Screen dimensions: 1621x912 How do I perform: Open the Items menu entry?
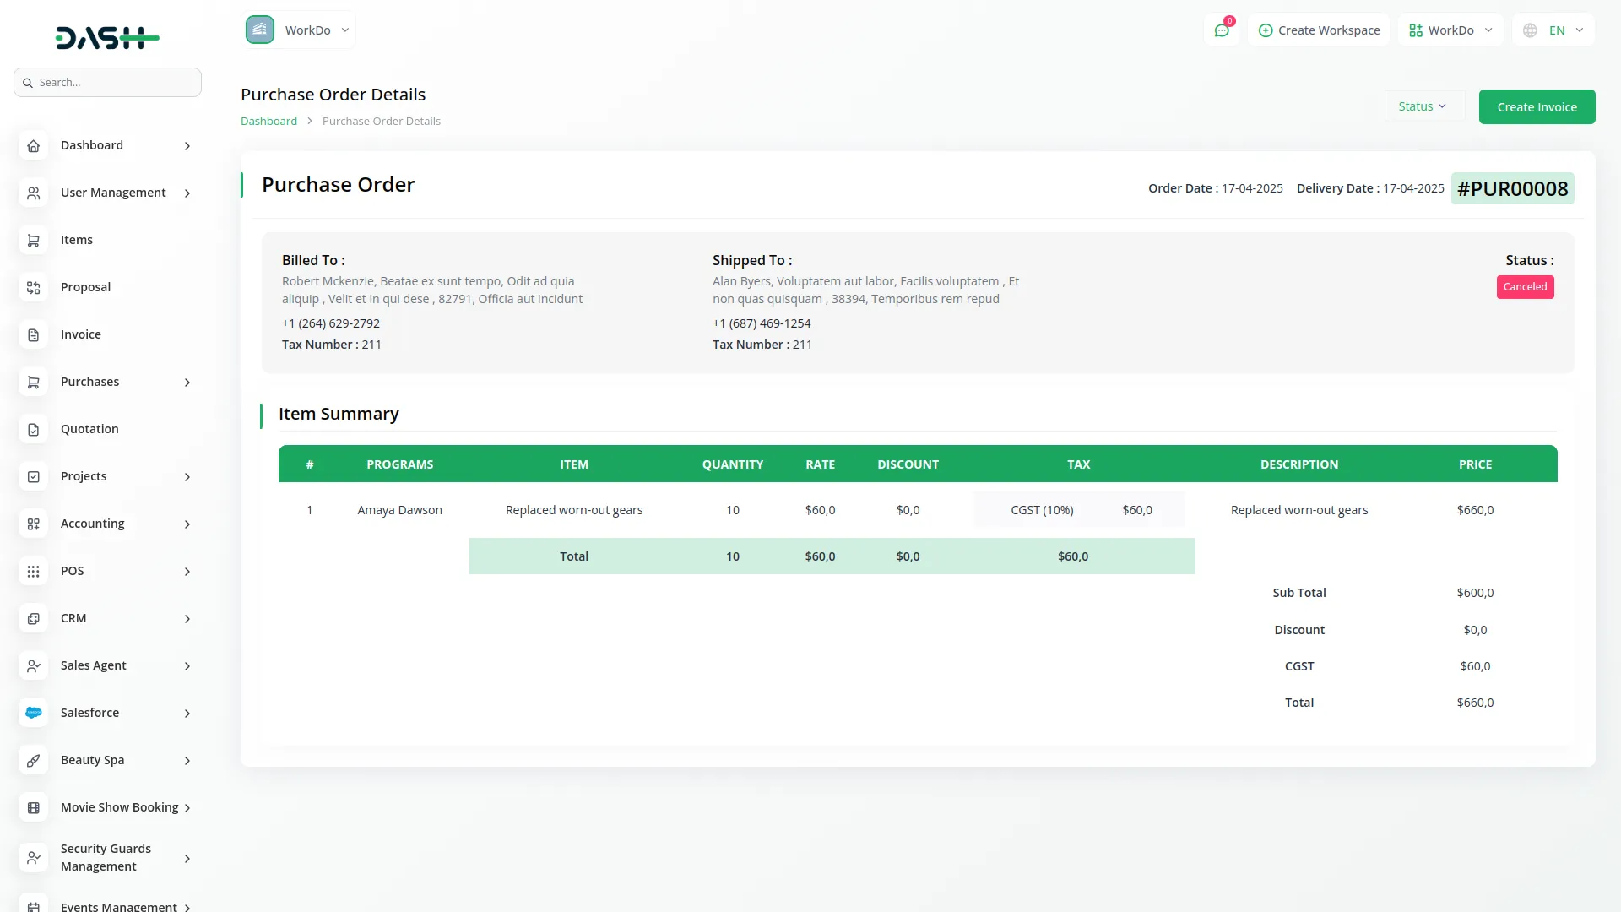tap(77, 240)
